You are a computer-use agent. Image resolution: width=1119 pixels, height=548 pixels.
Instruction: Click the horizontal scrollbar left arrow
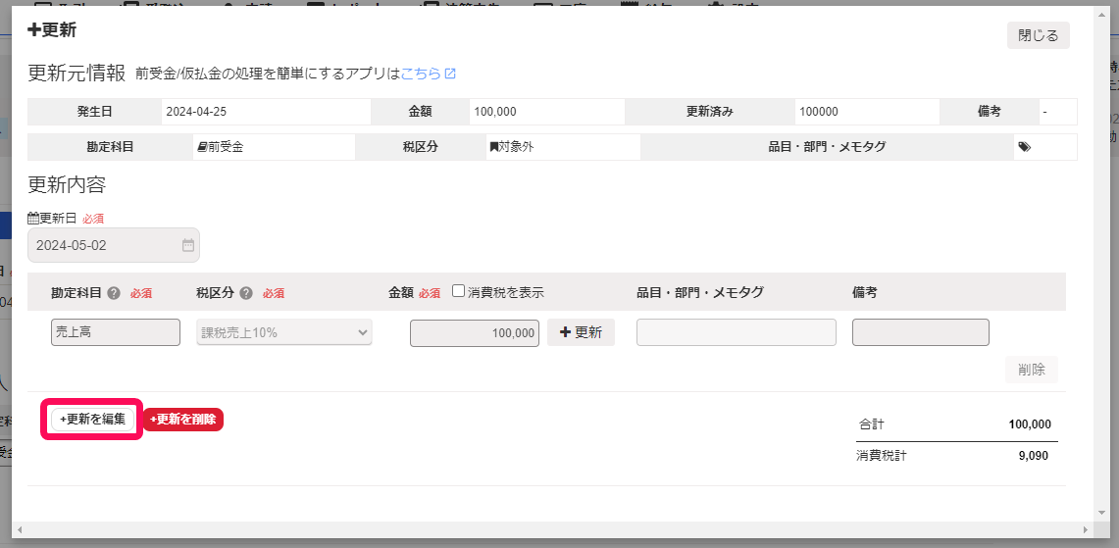tap(19, 530)
